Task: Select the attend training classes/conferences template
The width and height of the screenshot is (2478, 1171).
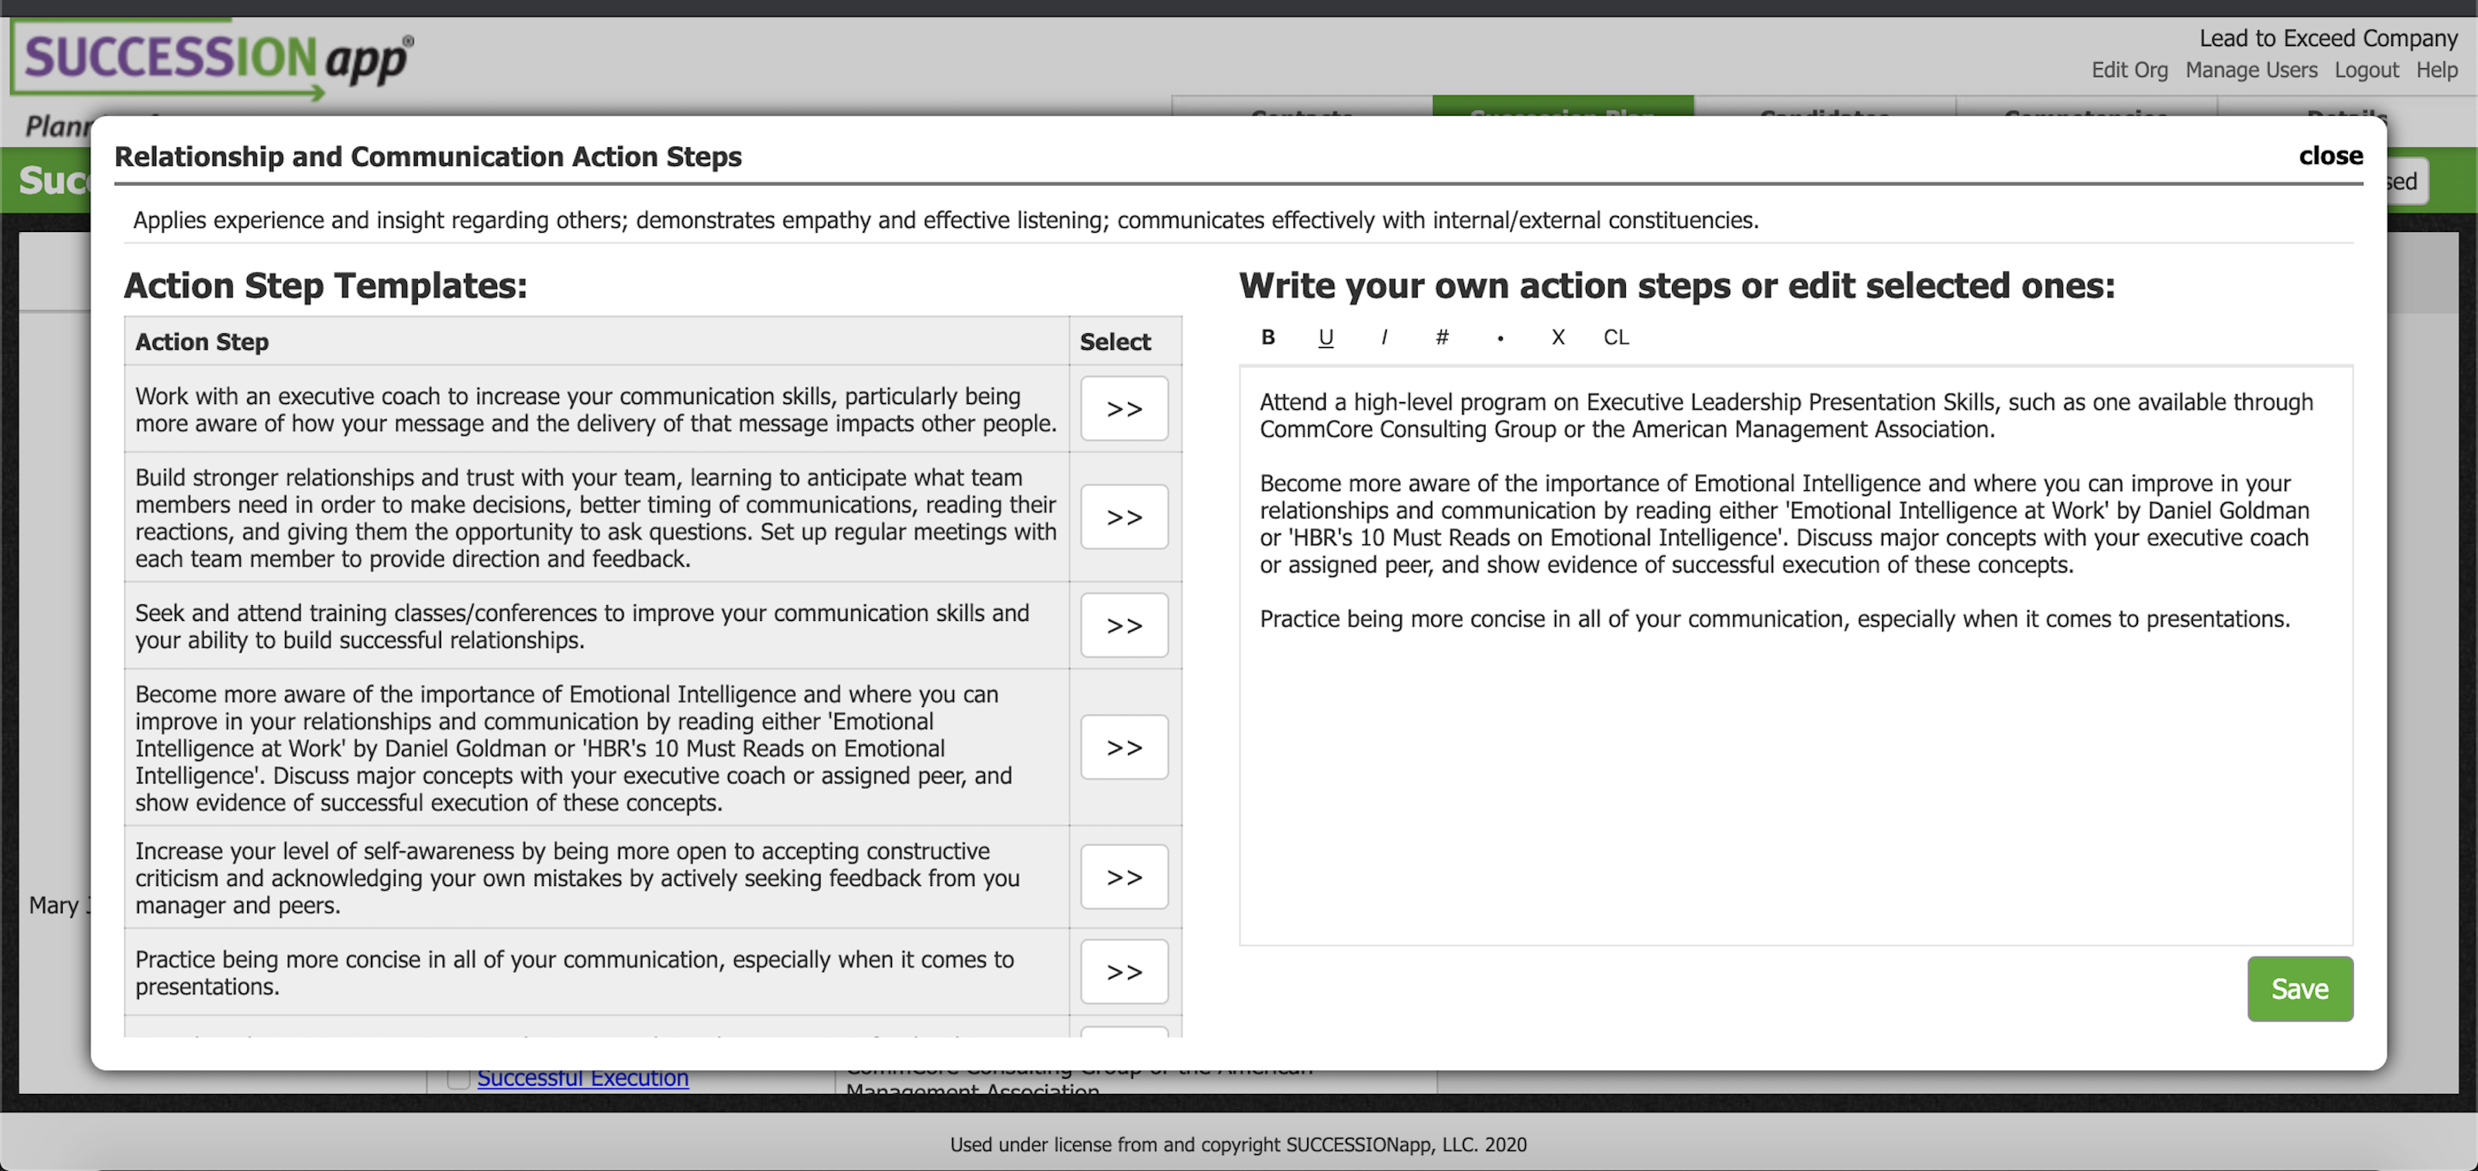Action: coord(1123,626)
